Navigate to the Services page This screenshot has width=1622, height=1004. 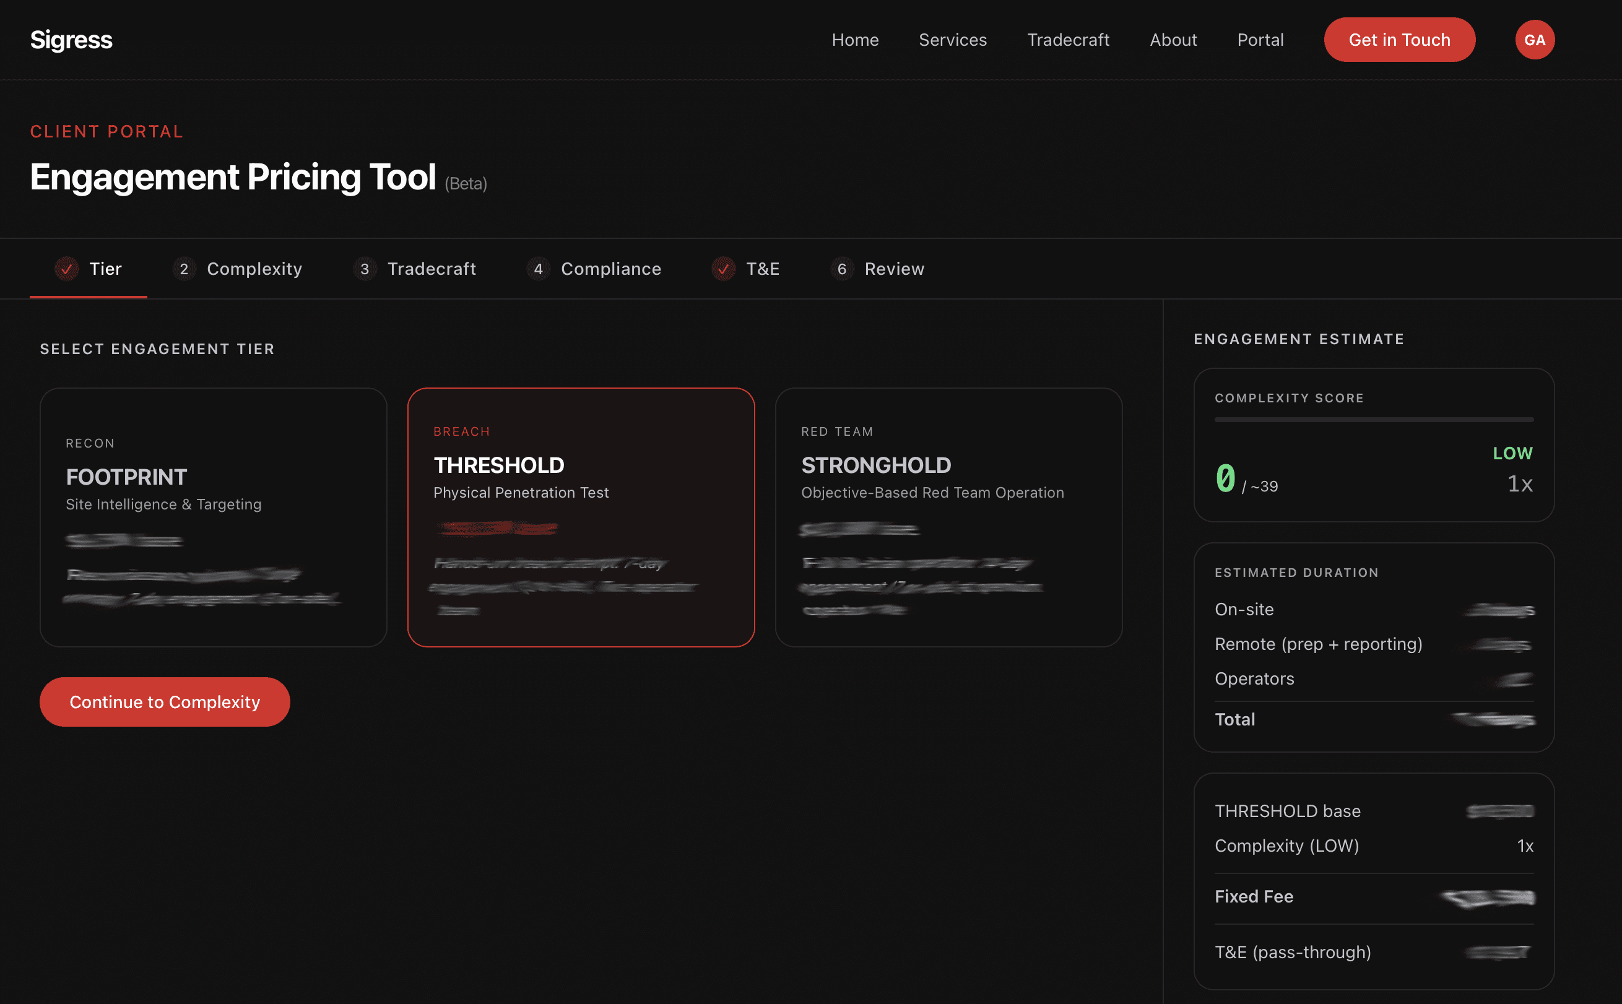[x=953, y=40]
